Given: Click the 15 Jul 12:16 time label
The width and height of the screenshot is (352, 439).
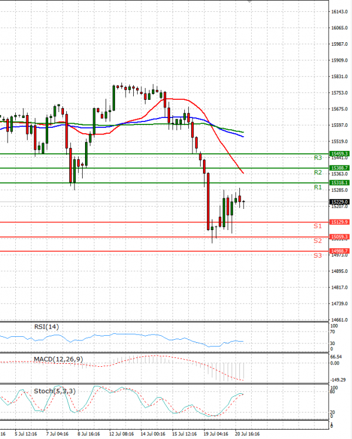Looking at the screenshot, I should point(184,434).
